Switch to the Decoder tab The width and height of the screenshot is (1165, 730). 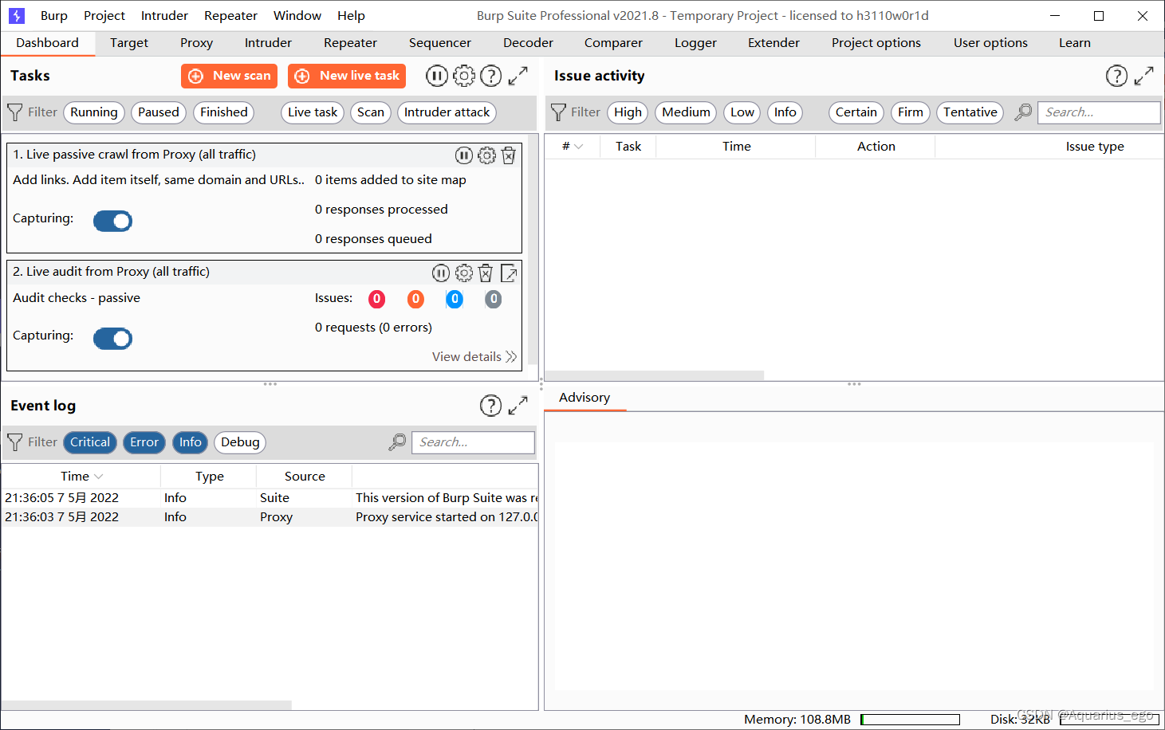pos(528,43)
